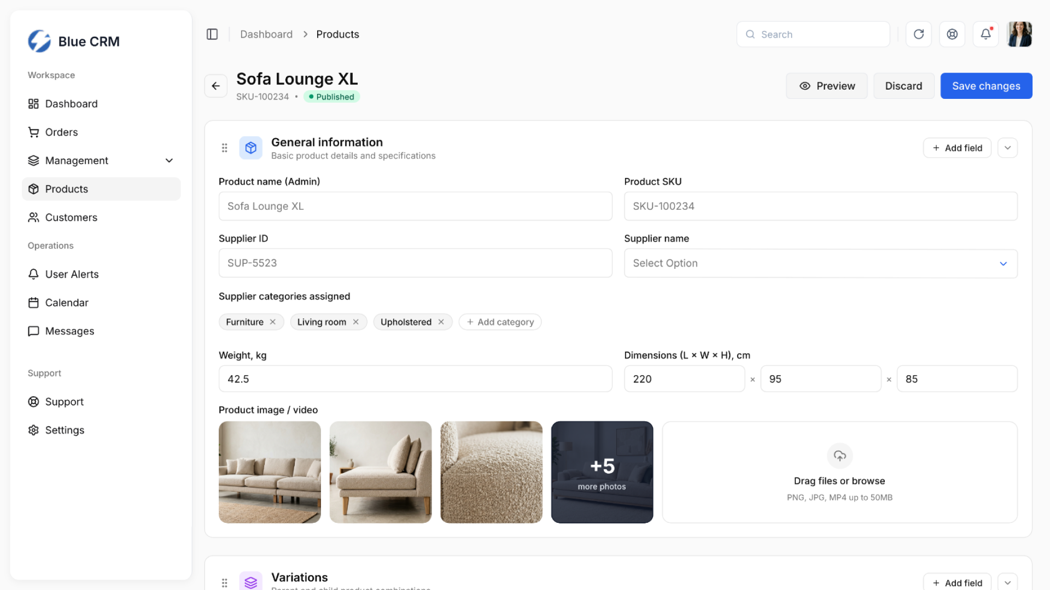The height and width of the screenshot is (590, 1050).
Task: Click the purple layers icon of Variations
Action: point(251,582)
